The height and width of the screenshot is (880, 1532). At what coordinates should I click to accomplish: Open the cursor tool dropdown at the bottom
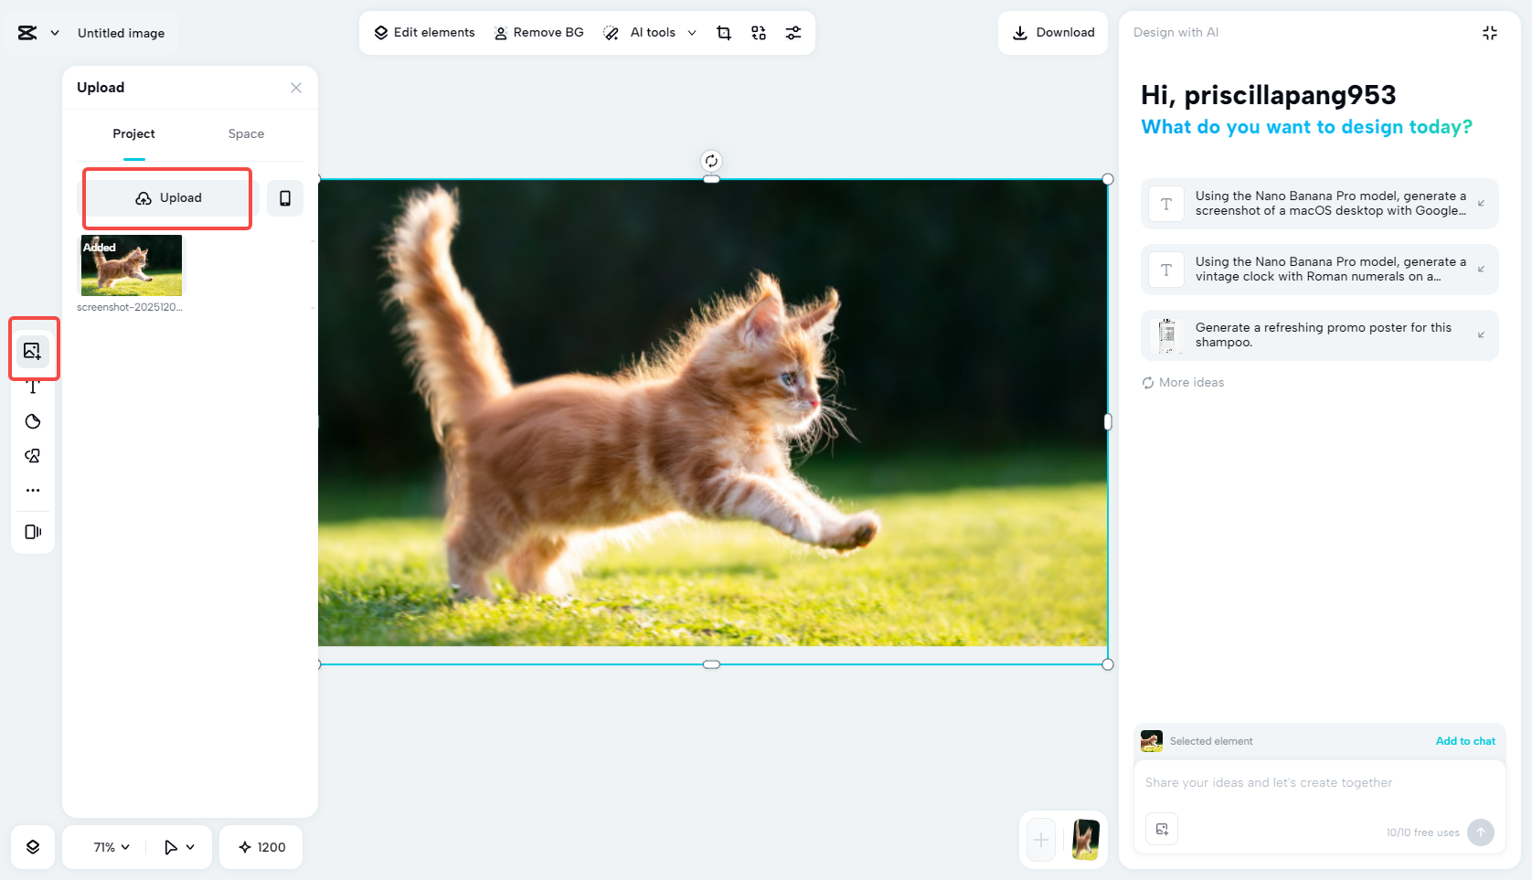click(179, 846)
